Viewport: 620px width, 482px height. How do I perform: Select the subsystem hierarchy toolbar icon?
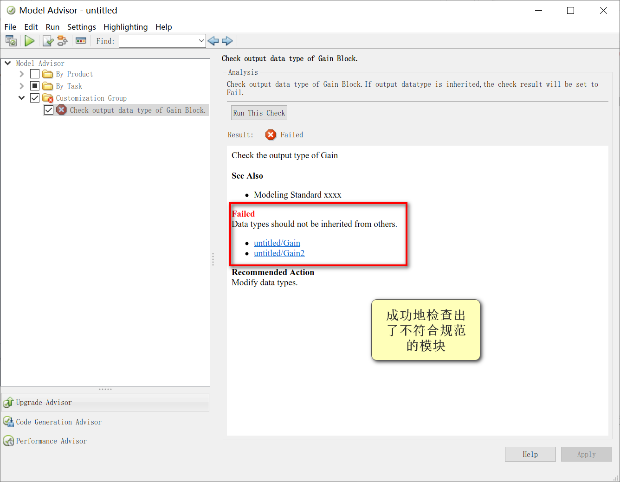[x=62, y=41]
